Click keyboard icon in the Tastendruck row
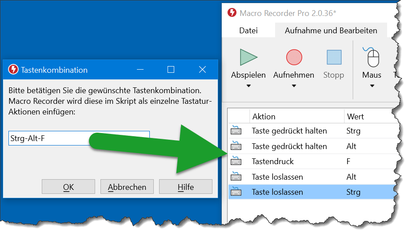Image resolution: width=412 pixels, height=236 pixels. click(236, 161)
